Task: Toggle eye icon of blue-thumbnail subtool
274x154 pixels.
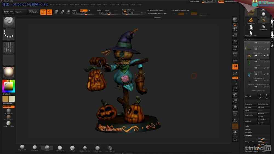Action: point(268,74)
